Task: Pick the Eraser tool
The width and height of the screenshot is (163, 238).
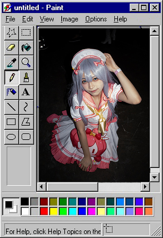Action: coord(11,48)
